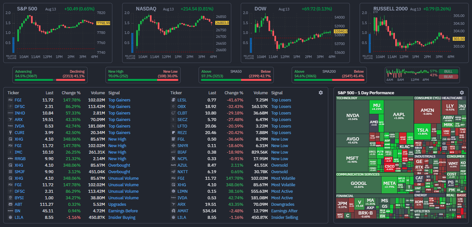
Task: Click the NCPL logo icon
Action: [x=173, y=159]
